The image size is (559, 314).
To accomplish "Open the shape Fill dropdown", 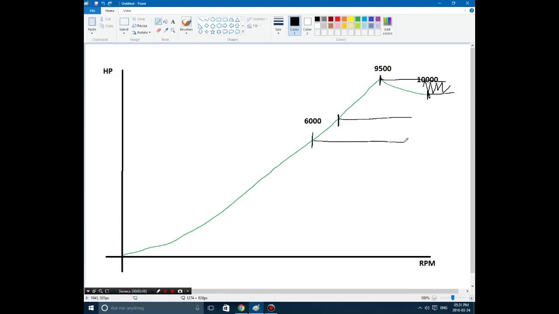I will [254, 26].
